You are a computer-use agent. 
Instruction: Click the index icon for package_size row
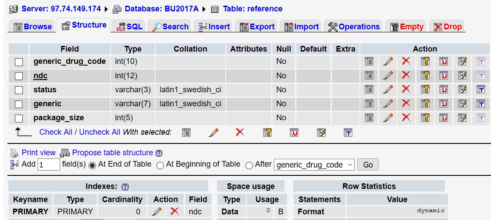coord(462,118)
